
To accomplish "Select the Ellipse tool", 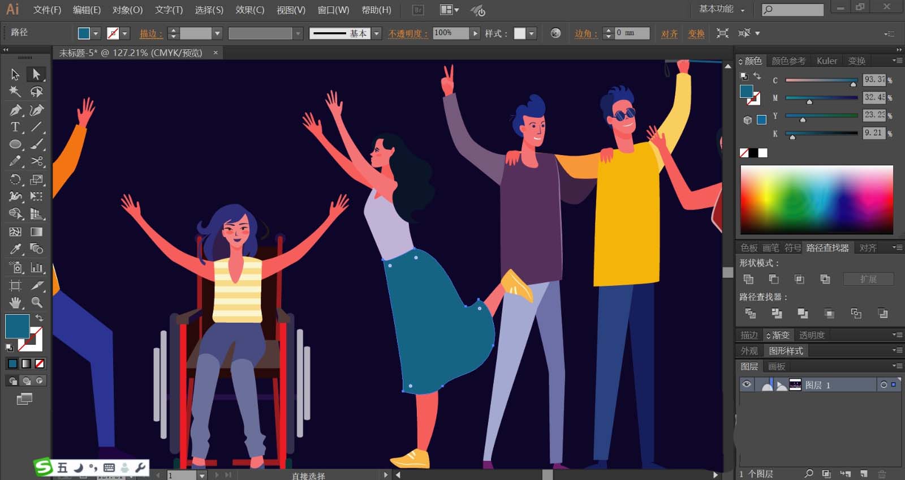I will (x=15, y=144).
